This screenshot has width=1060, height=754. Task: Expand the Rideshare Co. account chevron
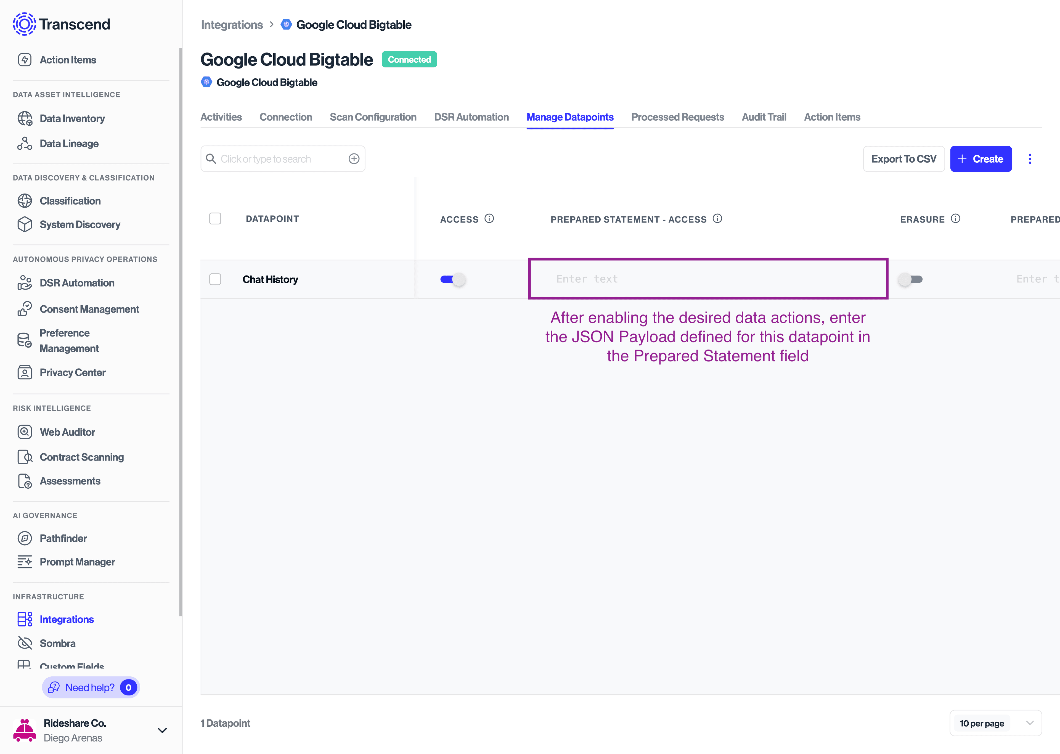(162, 730)
